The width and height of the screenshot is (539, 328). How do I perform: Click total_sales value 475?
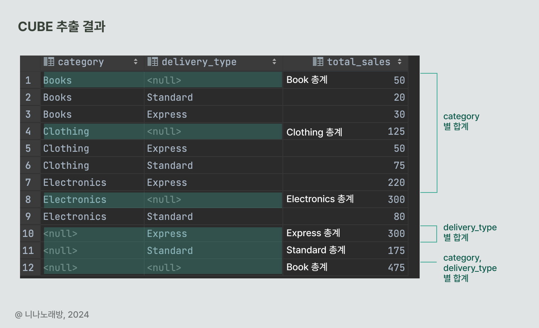click(x=396, y=268)
